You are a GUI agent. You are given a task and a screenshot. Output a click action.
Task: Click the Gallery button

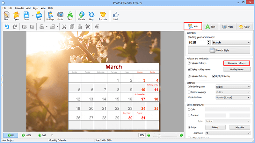(x=215, y=127)
